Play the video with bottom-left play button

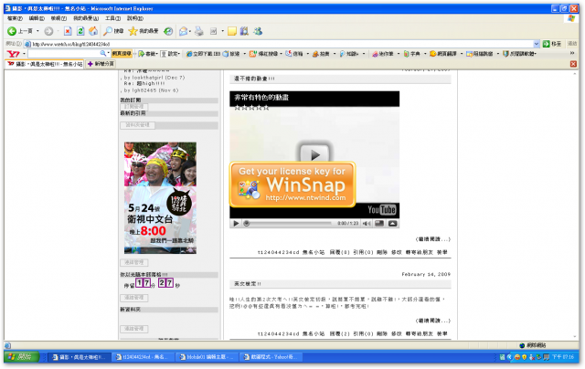click(x=236, y=224)
